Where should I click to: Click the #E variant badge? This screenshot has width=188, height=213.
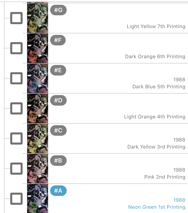58,70
